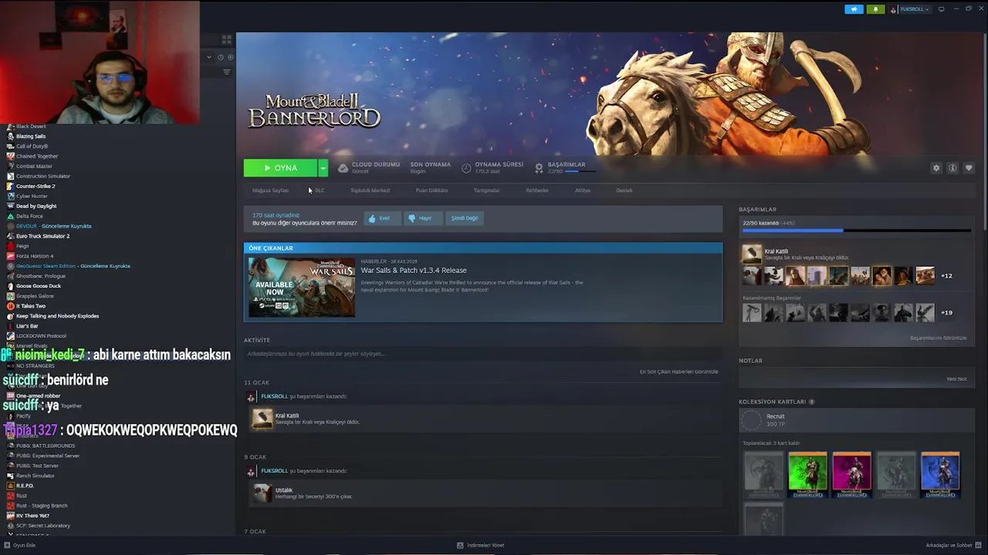
Task: Click the right-side page scrollbar
Action: coord(984,131)
